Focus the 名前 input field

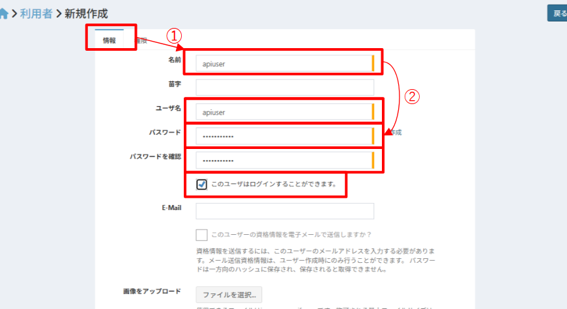click(285, 64)
